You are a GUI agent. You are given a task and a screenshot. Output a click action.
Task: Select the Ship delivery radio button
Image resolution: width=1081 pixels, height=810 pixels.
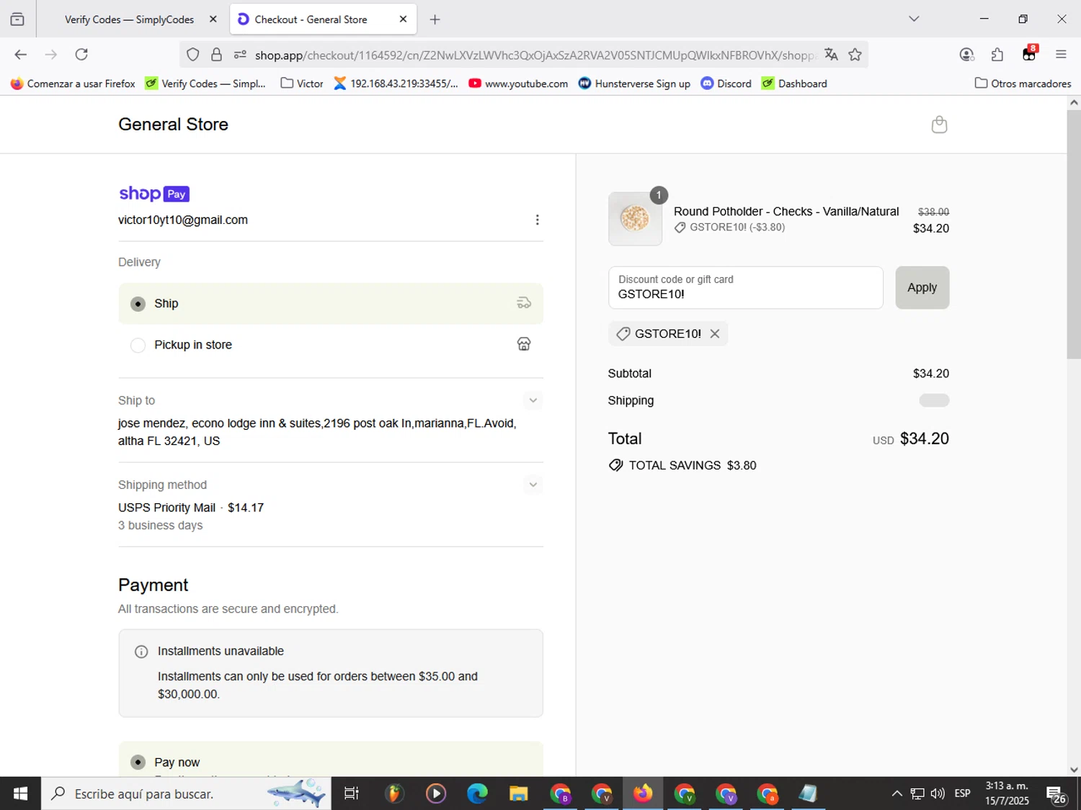click(138, 304)
